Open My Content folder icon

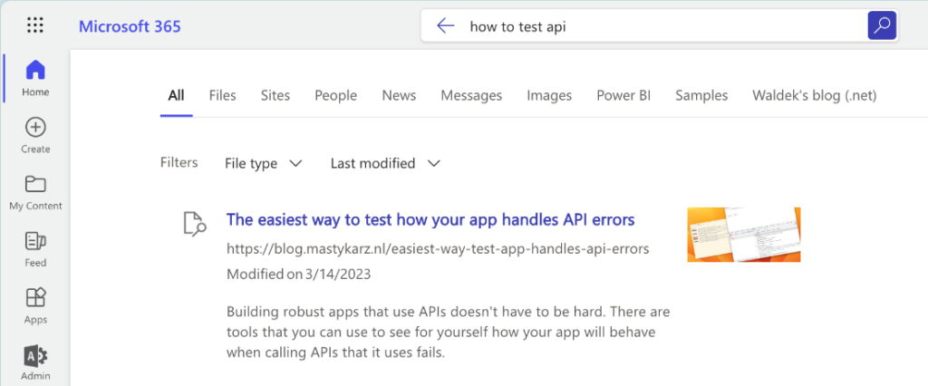click(x=35, y=185)
